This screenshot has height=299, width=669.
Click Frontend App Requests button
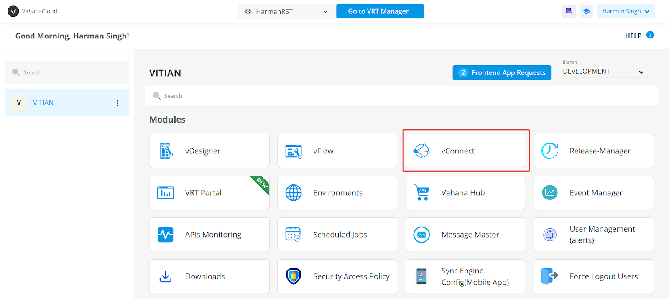[502, 73]
